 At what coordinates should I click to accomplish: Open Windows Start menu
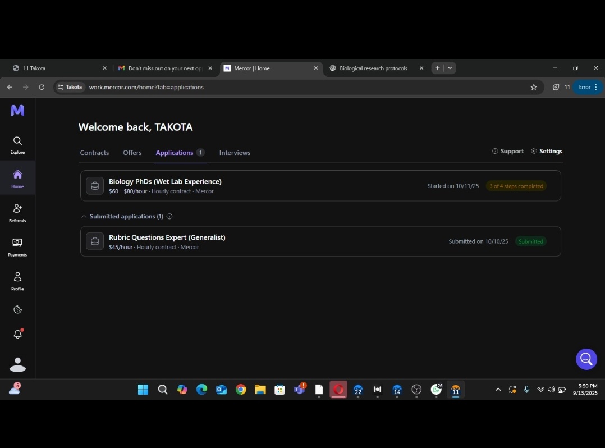point(143,390)
